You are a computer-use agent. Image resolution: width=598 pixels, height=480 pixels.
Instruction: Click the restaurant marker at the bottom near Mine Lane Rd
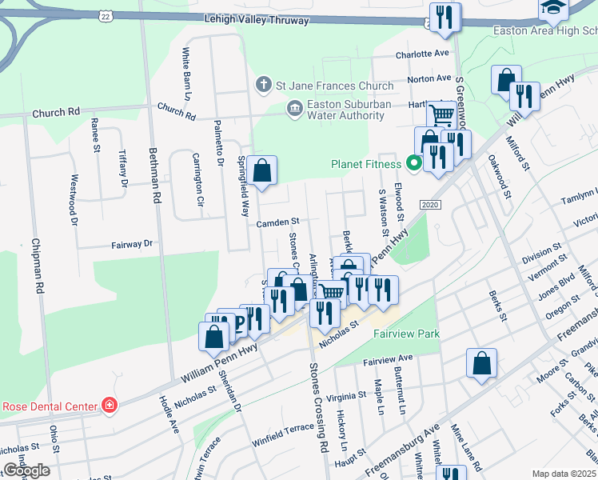pyautogui.click(x=451, y=473)
